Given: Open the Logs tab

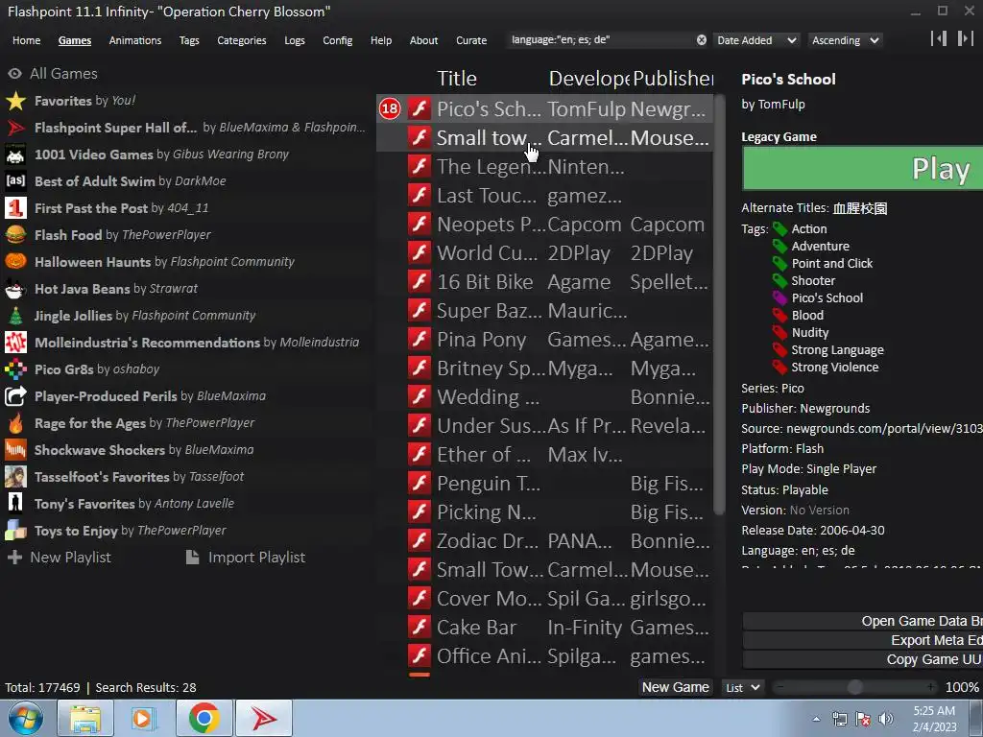Looking at the screenshot, I should click(x=294, y=40).
